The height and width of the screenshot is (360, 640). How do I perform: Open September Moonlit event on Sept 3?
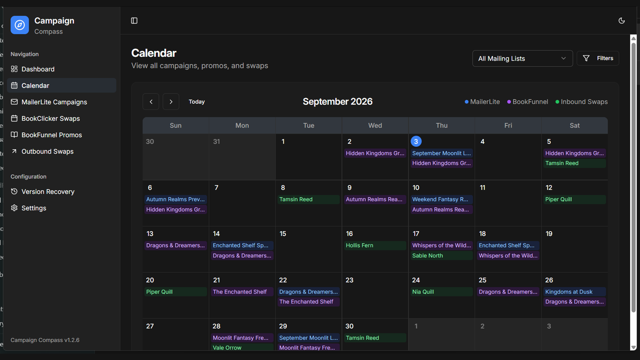(x=441, y=153)
